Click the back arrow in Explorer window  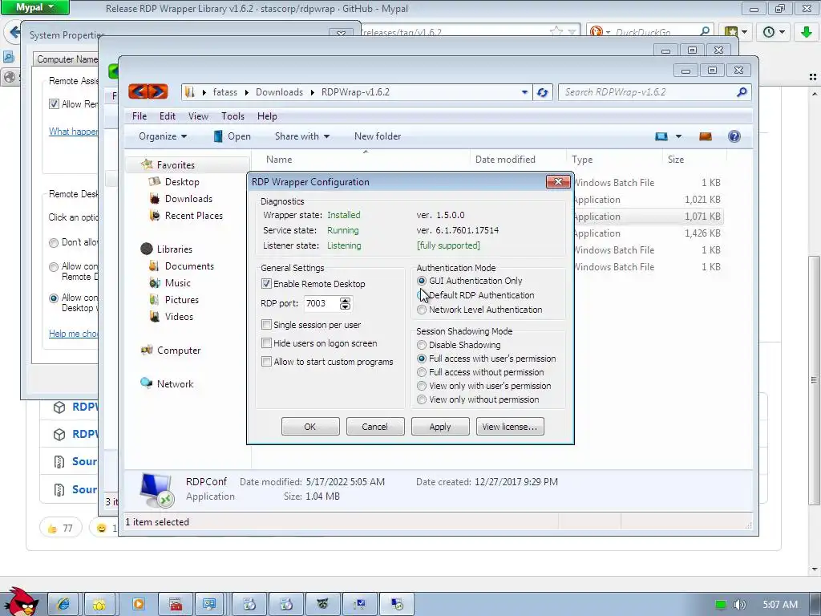tap(138, 91)
